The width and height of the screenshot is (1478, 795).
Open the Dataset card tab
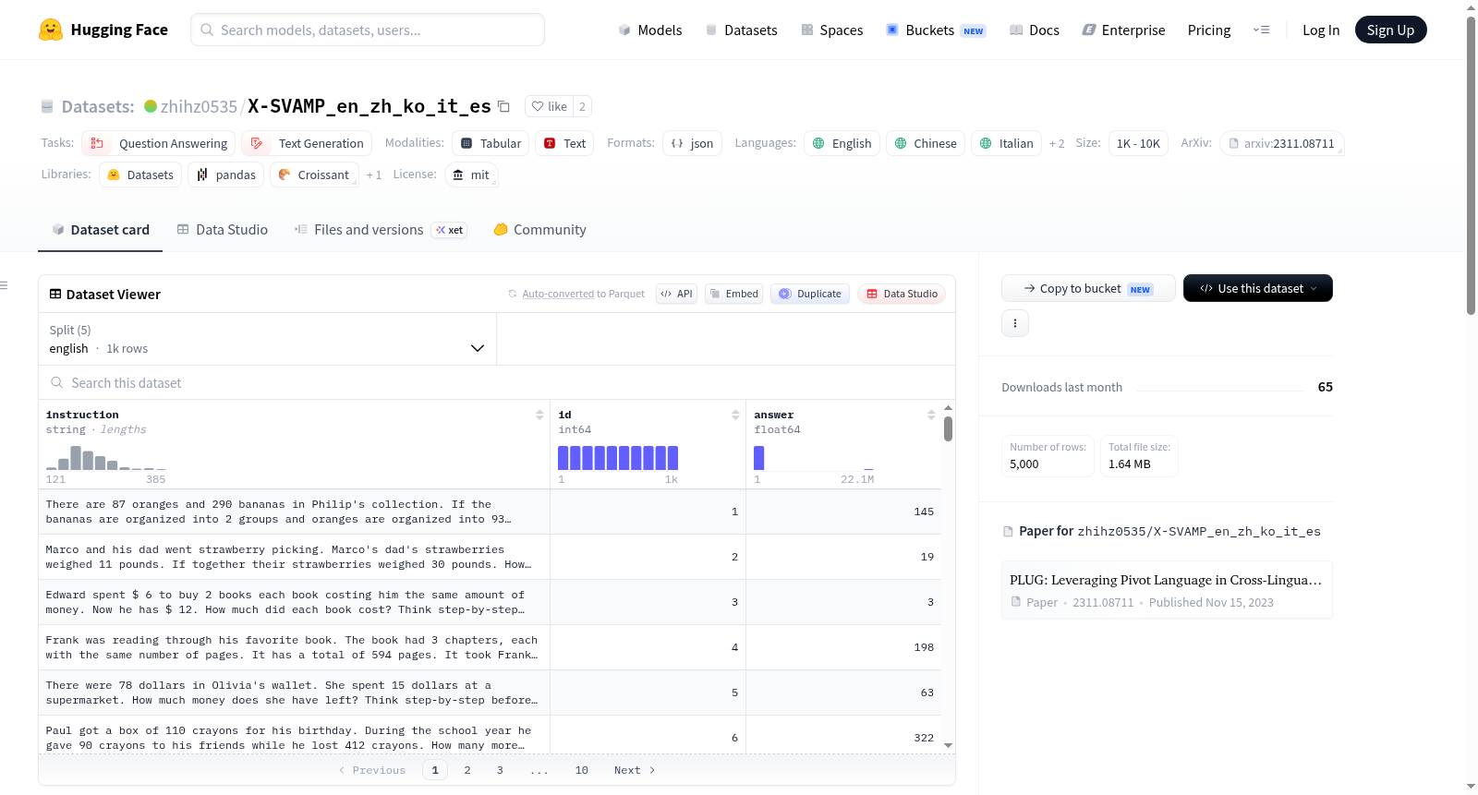101,230
